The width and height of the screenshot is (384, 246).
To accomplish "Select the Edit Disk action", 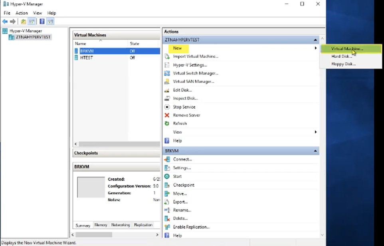I will pos(182,90).
